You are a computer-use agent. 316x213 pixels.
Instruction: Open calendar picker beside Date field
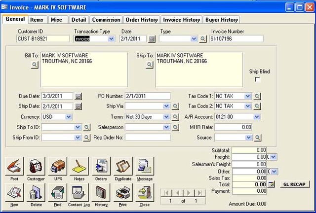[x=152, y=39]
